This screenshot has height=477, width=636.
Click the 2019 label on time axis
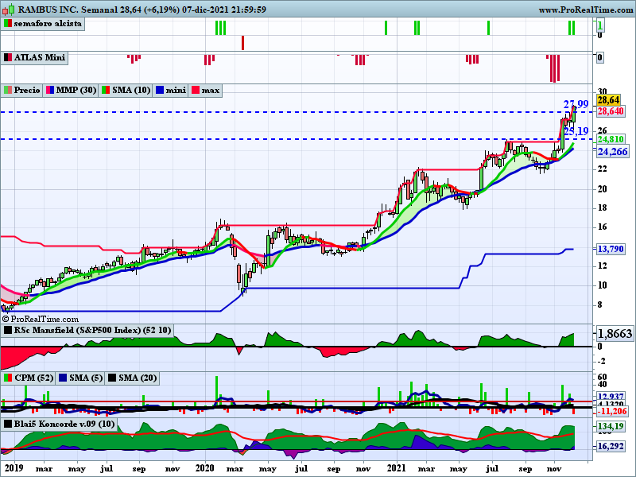14,467
